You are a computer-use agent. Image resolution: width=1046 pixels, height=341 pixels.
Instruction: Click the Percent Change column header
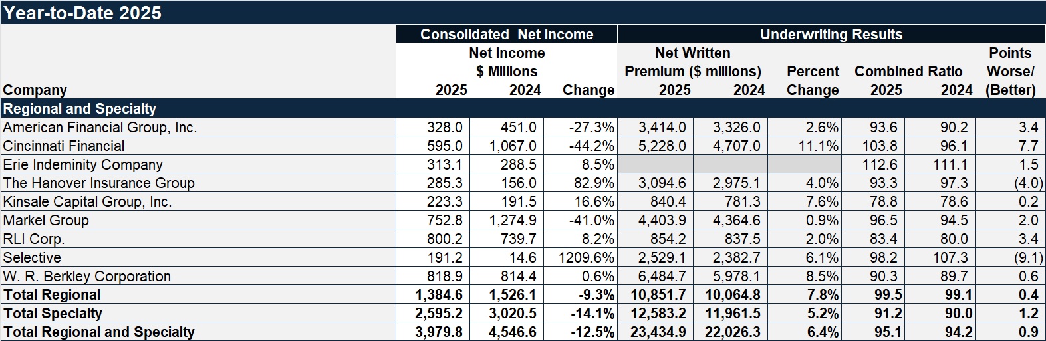(x=813, y=80)
